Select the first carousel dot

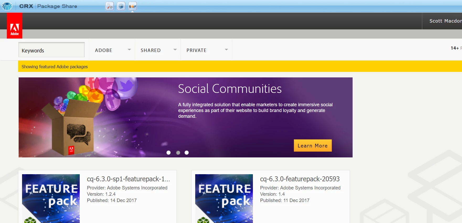(169, 153)
